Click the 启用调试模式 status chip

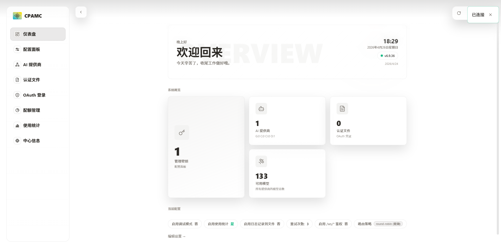(185, 224)
